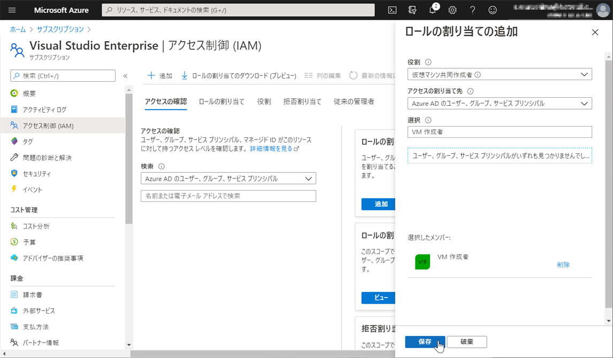Screen dimensions: 613x358
Task: Click the 選択 search input field
Action: pyautogui.click(x=499, y=132)
